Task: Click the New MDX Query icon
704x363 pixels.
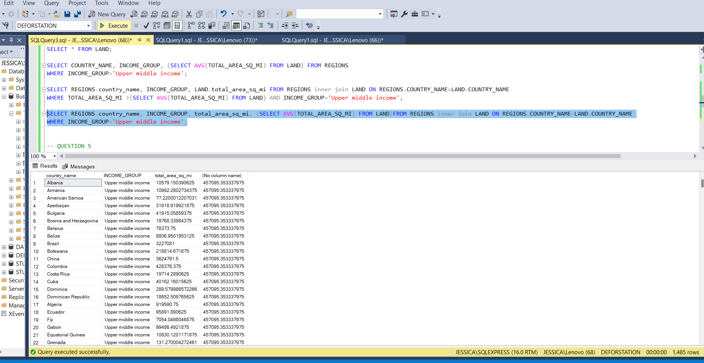Action: click(x=144, y=14)
